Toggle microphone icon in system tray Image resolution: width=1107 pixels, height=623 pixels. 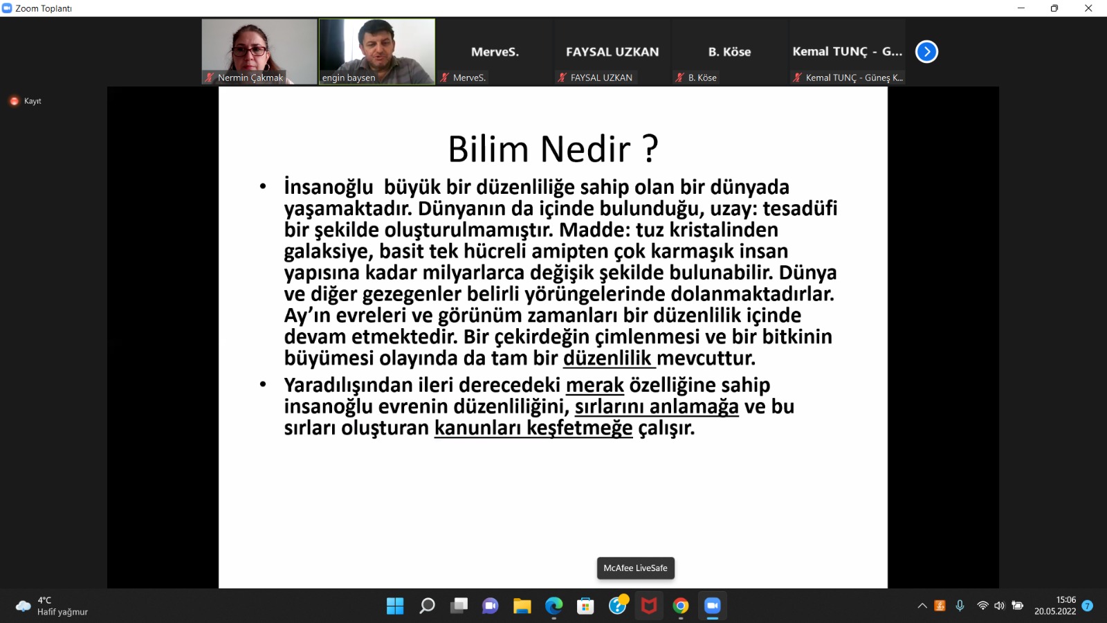tap(960, 606)
